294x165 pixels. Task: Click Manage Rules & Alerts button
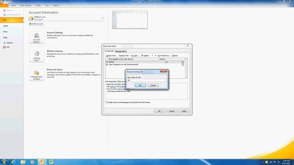[x=37, y=75]
